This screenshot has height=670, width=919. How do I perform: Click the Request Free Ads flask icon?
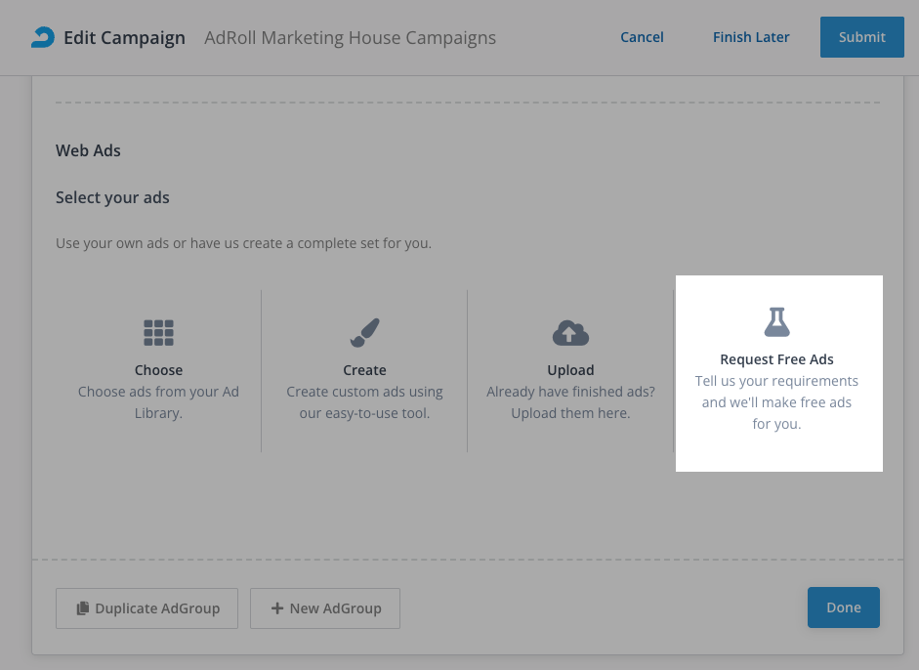pos(776,321)
